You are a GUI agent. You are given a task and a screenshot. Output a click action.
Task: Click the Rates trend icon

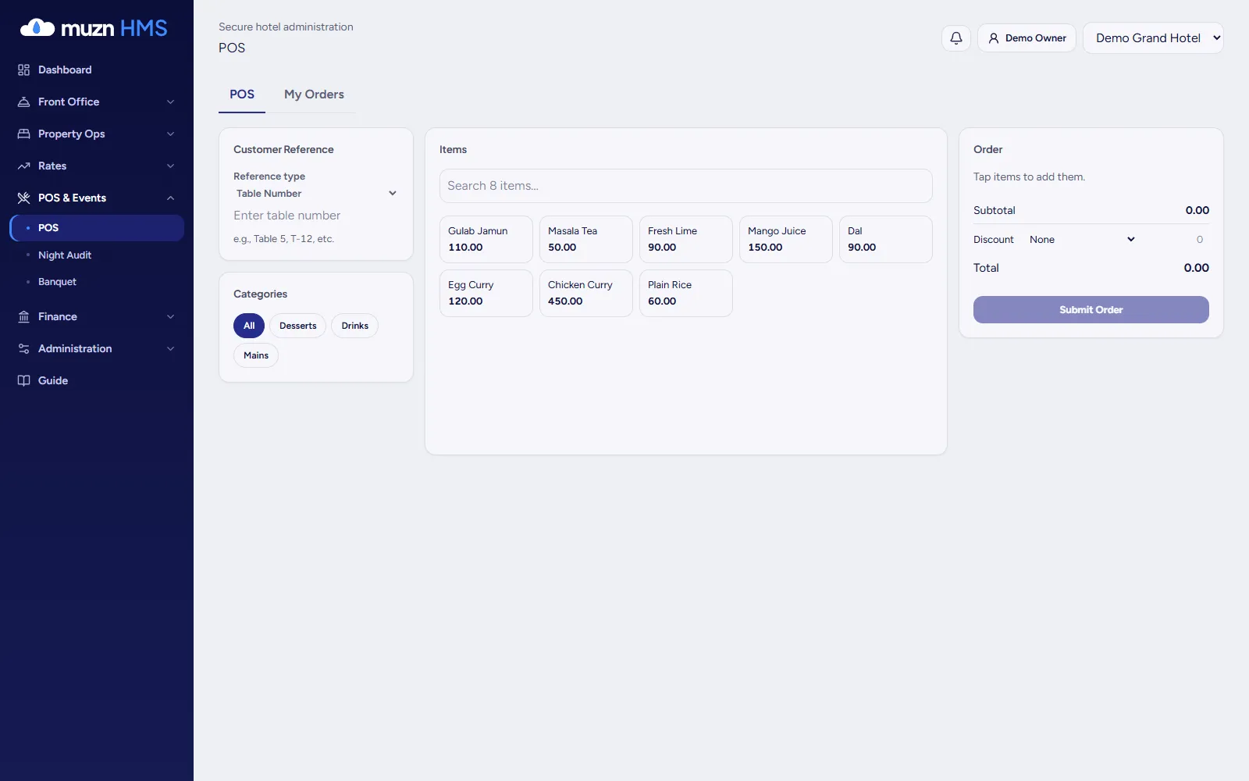click(x=23, y=166)
